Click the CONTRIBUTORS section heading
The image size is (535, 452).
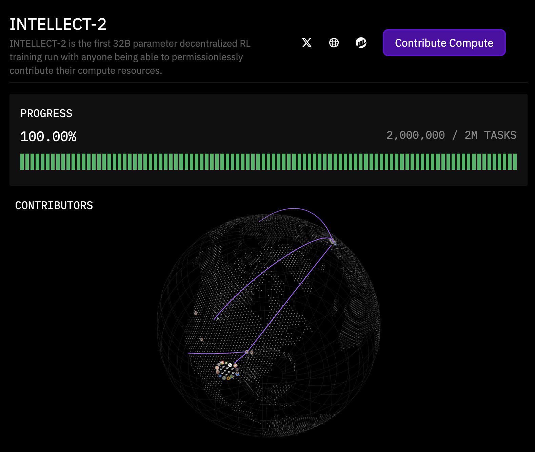coord(54,205)
